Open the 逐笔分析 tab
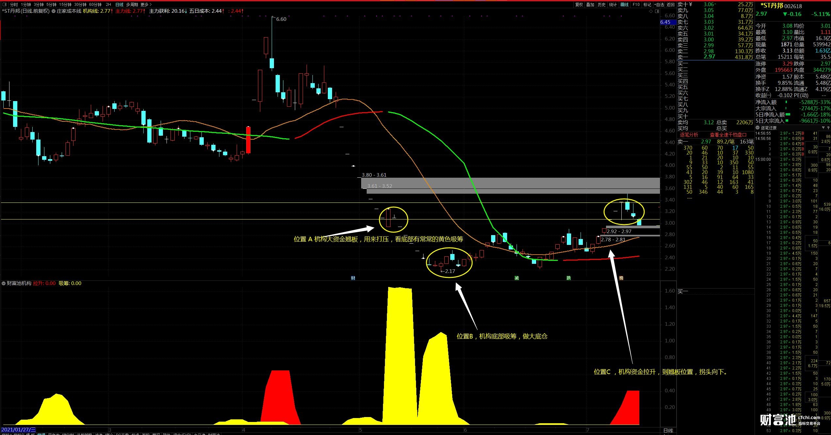This screenshot has width=831, height=435. [689, 135]
